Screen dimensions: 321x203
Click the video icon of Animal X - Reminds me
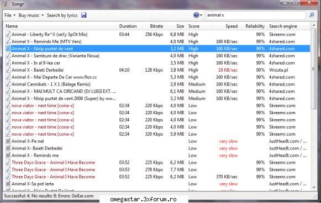(8, 156)
